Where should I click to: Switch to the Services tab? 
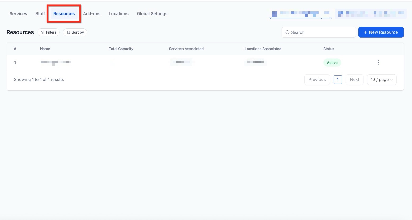[x=18, y=14]
